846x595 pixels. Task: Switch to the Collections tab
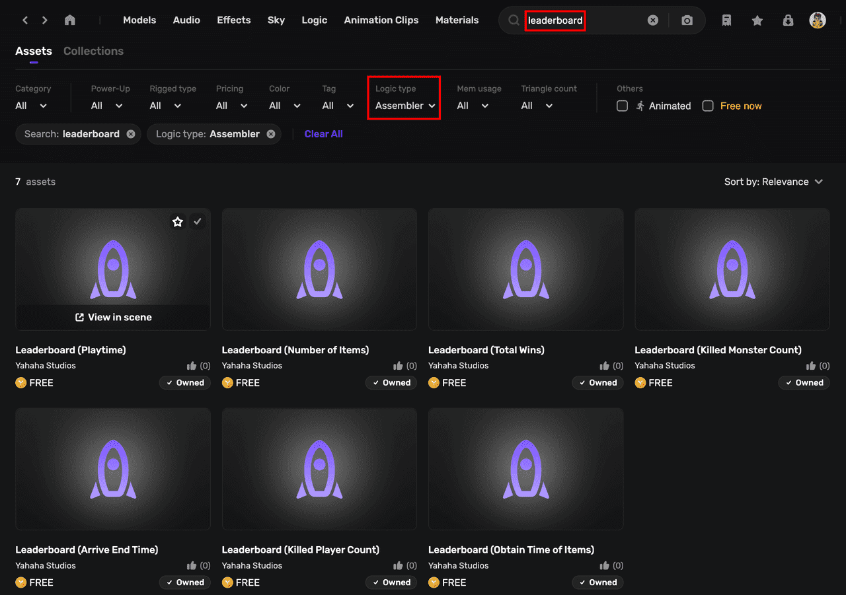point(93,51)
